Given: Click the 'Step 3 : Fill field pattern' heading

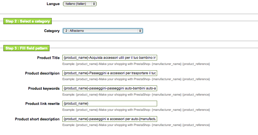Looking at the screenshot, I should pyautogui.click(x=26, y=48).
